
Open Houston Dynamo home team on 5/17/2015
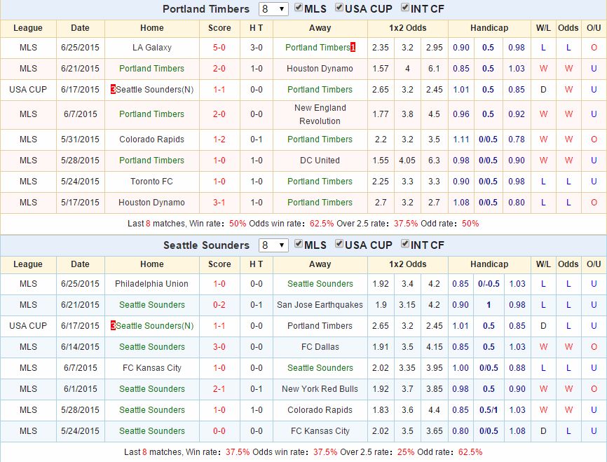[x=151, y=203]
